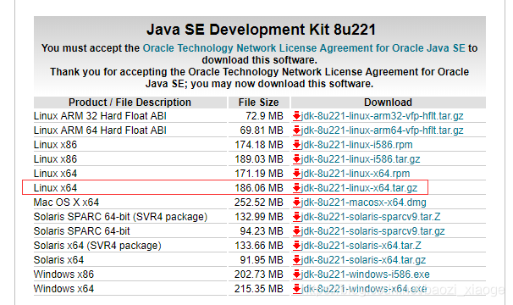This screenshot has height=305, width=513.
Task: Click red download arrow for windows-x64.exe
Action: [297, 289]
